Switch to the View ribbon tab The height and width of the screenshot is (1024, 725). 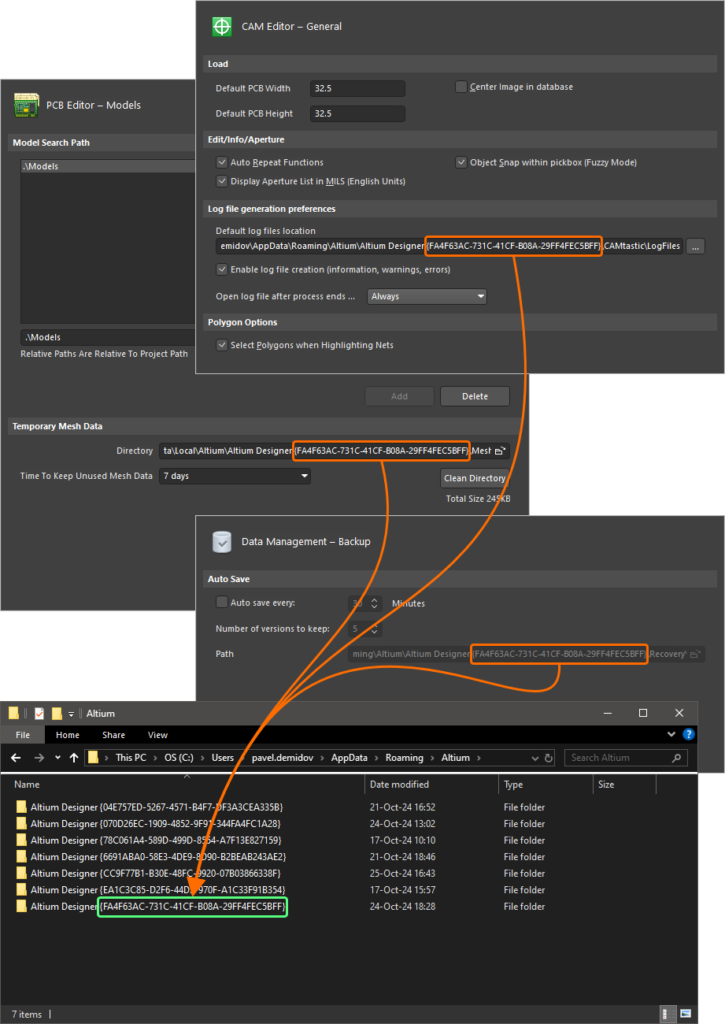158,735
